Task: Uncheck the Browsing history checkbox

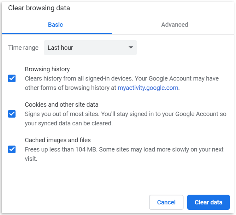Action: pos(12,78)
